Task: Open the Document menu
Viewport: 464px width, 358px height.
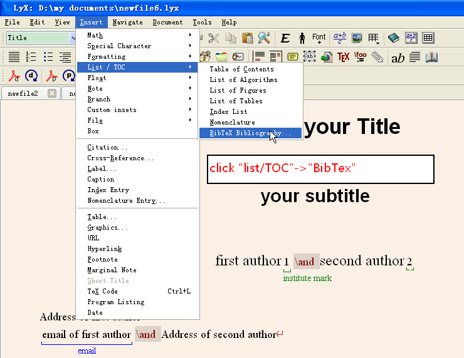Action: point(167,22)
